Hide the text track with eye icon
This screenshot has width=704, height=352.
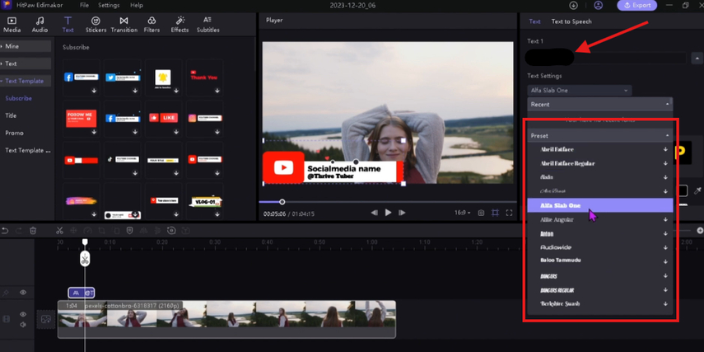click(x=23, y=293)
